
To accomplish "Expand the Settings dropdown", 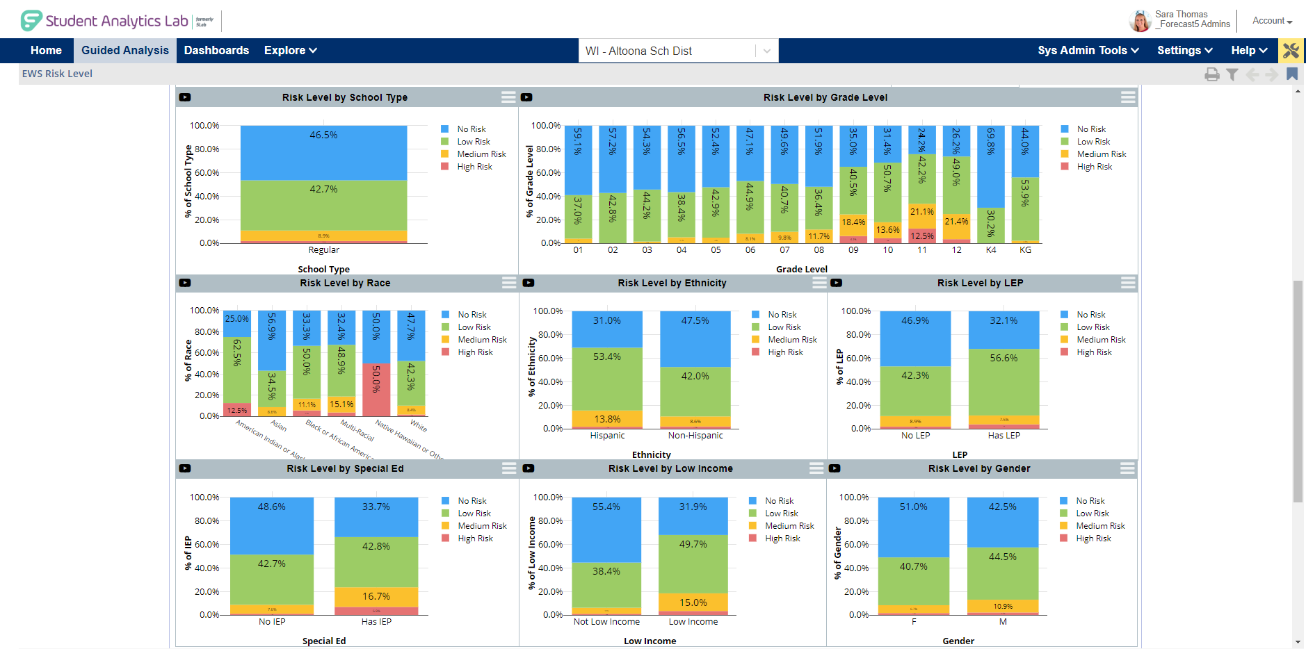I will [1185, 51].
